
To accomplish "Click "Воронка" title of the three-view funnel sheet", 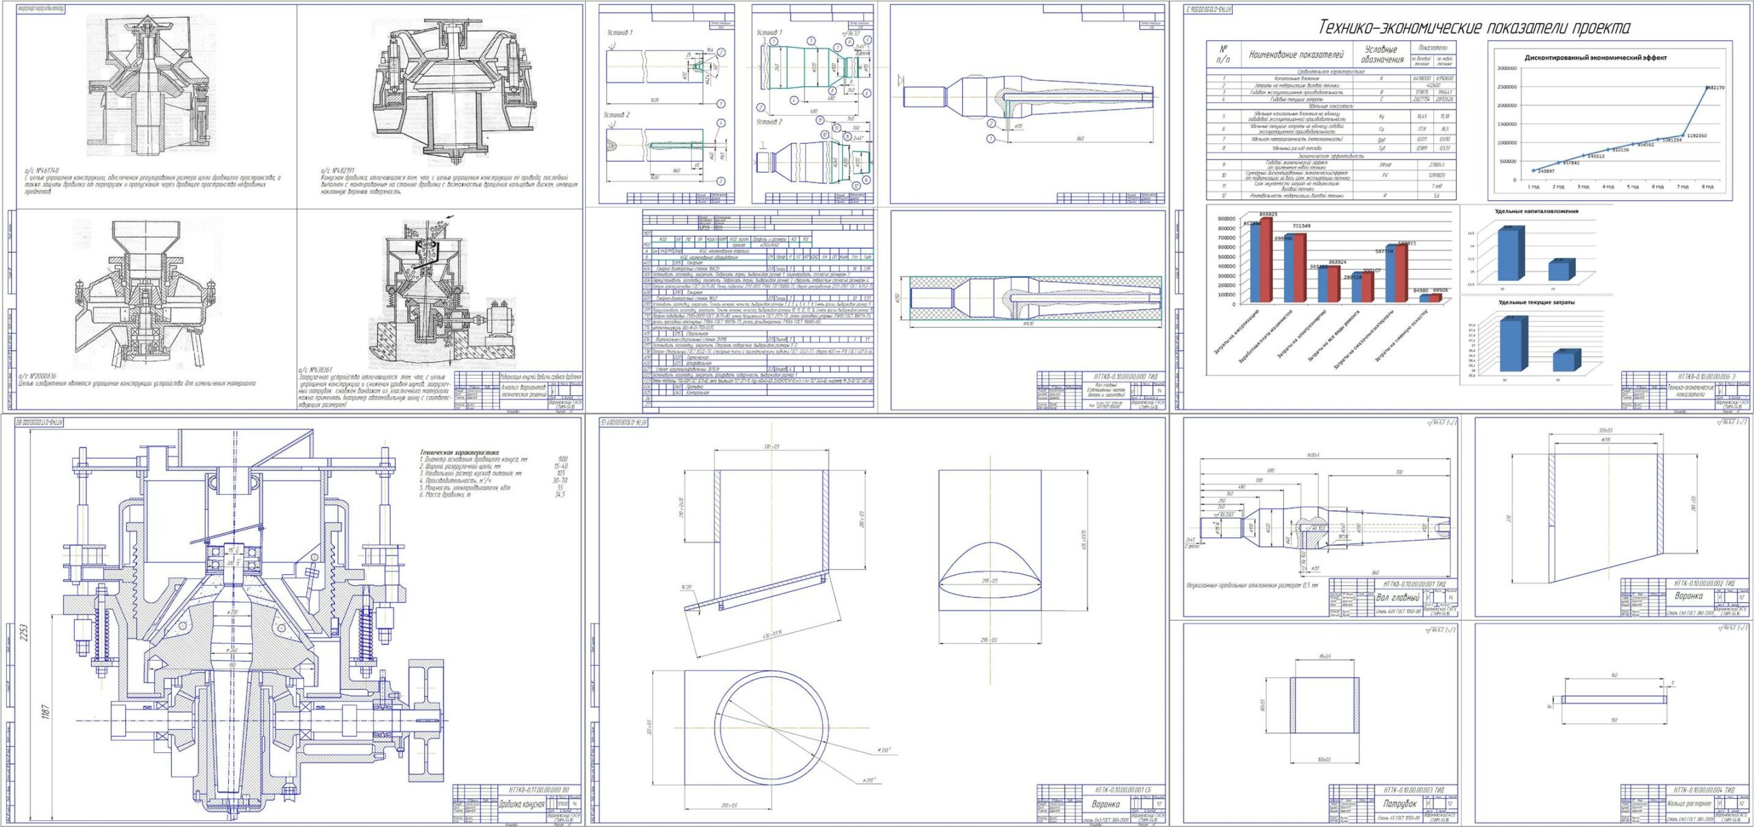I will click(1106, 804).
